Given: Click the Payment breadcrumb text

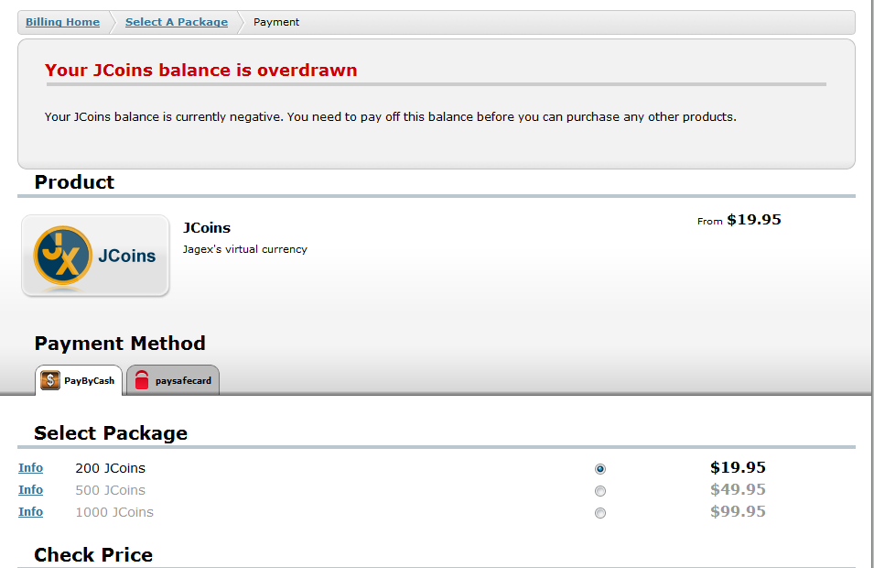Looking at the screenshot, I should tap(275, 22).
